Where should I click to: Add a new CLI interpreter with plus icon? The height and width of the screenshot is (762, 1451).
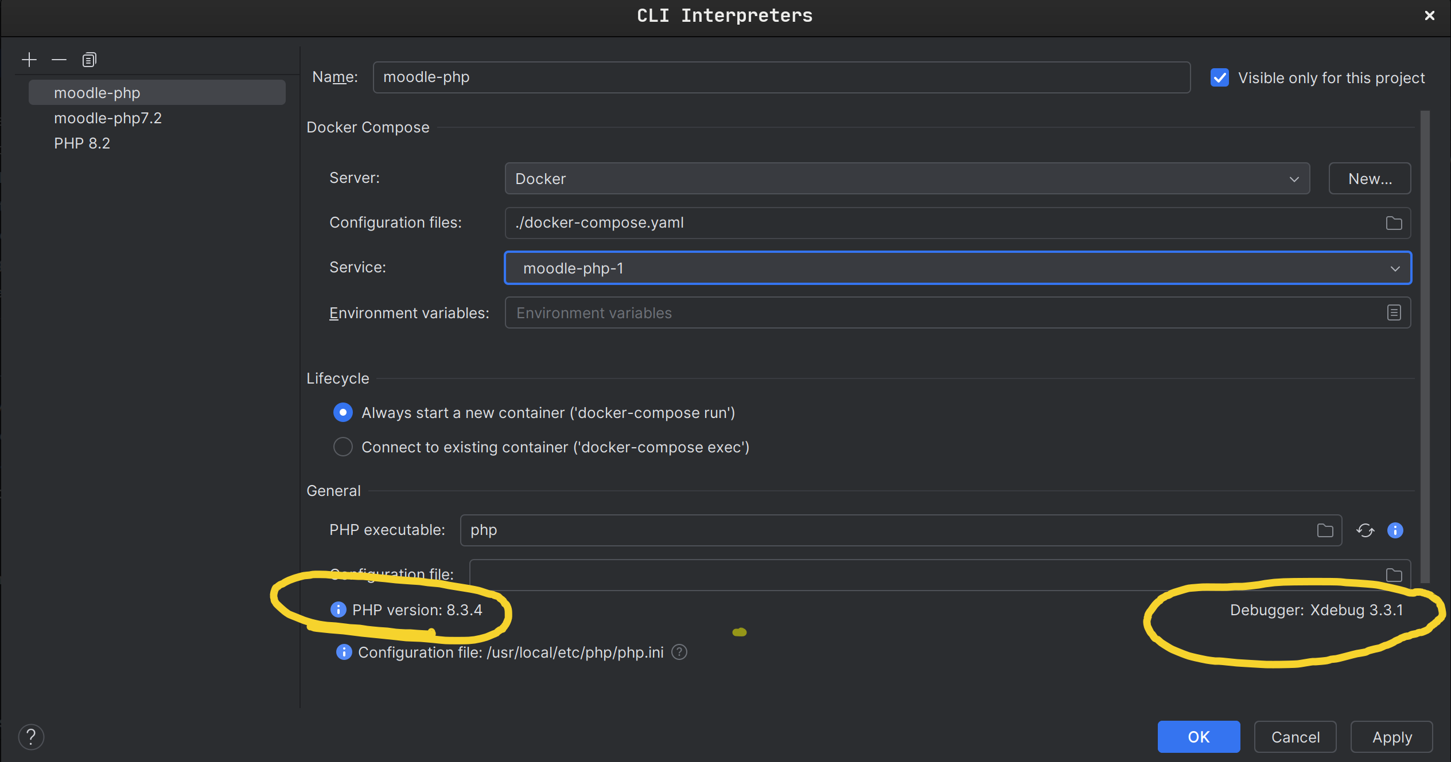29,60
